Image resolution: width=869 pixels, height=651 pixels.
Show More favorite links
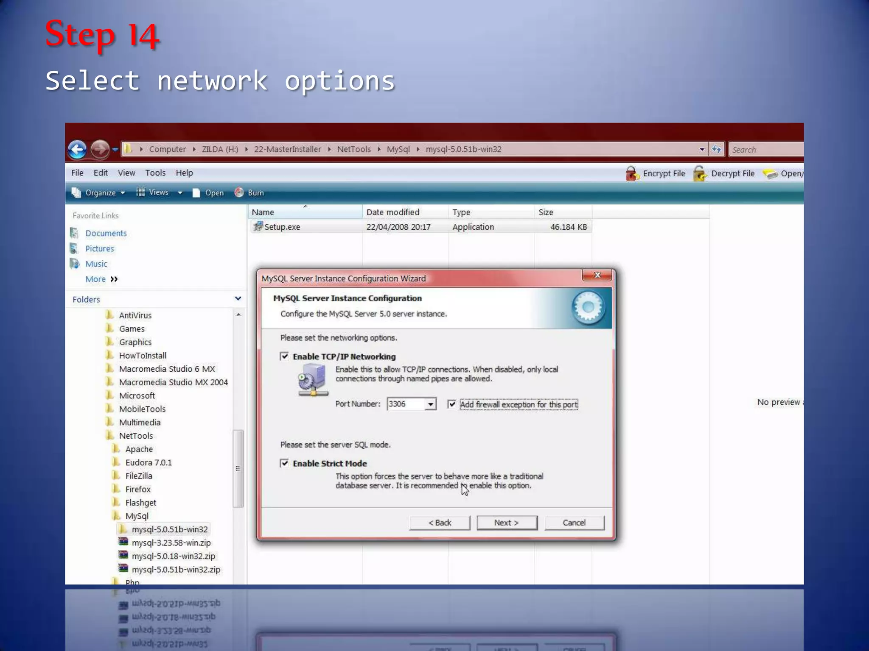tap(101, 279)
